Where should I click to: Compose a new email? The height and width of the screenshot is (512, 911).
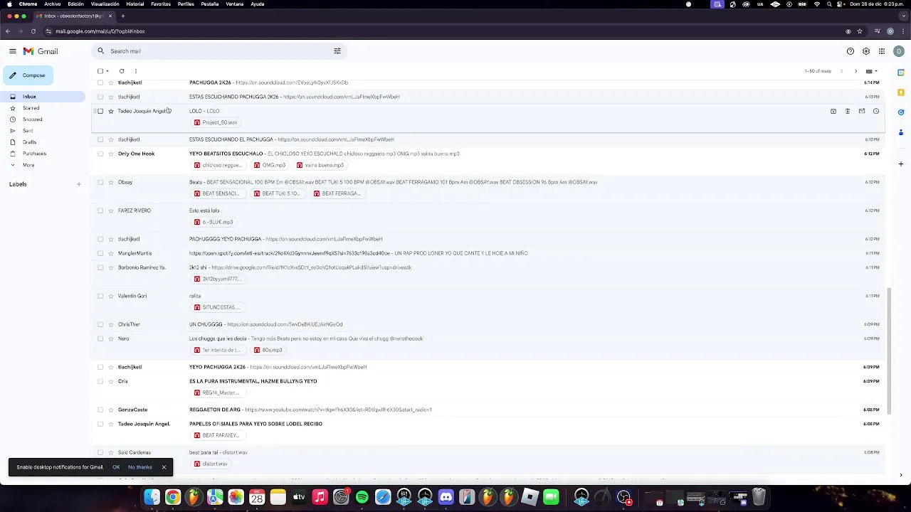28,75
